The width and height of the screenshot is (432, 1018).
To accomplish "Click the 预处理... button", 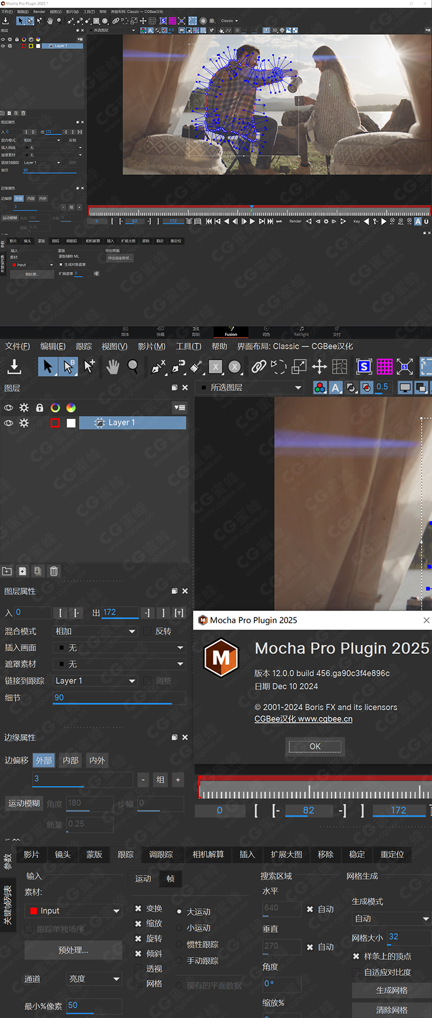I will (73, 950).
